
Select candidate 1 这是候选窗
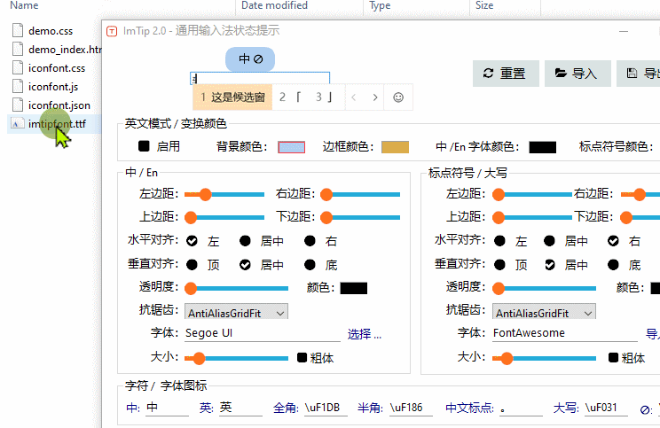pos(232,97)
